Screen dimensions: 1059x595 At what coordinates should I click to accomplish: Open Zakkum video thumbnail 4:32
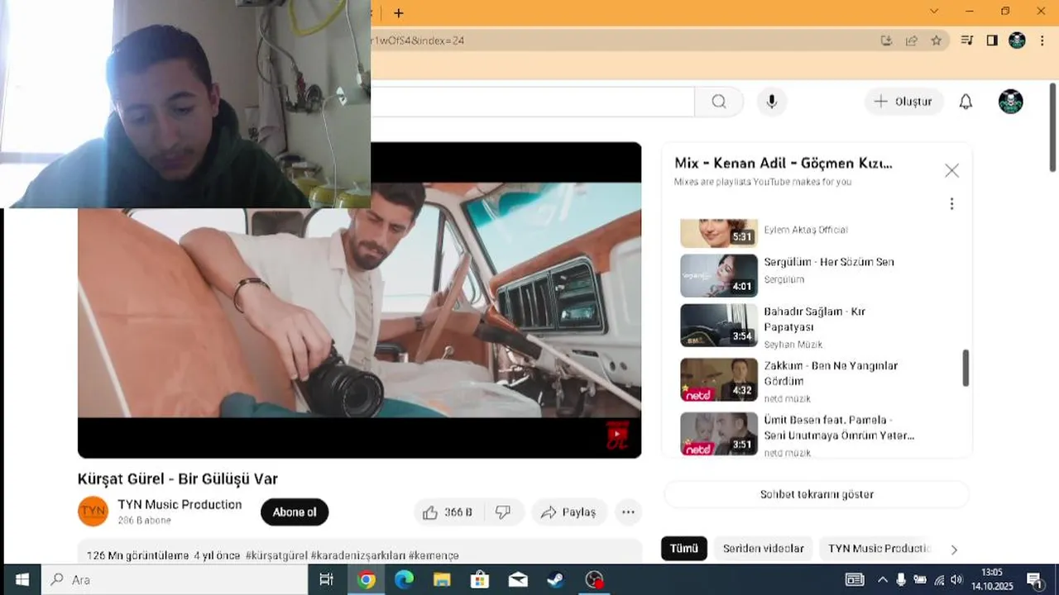tap(719, 379)
